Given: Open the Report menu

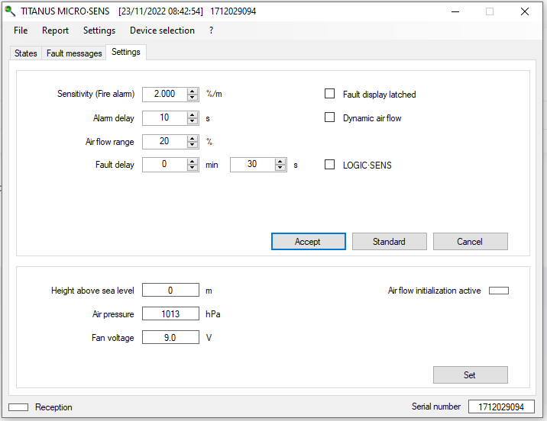Looking at the screenshot, I should 55,31.
